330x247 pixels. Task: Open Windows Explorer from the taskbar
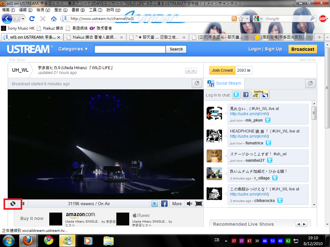coord(109,241)
